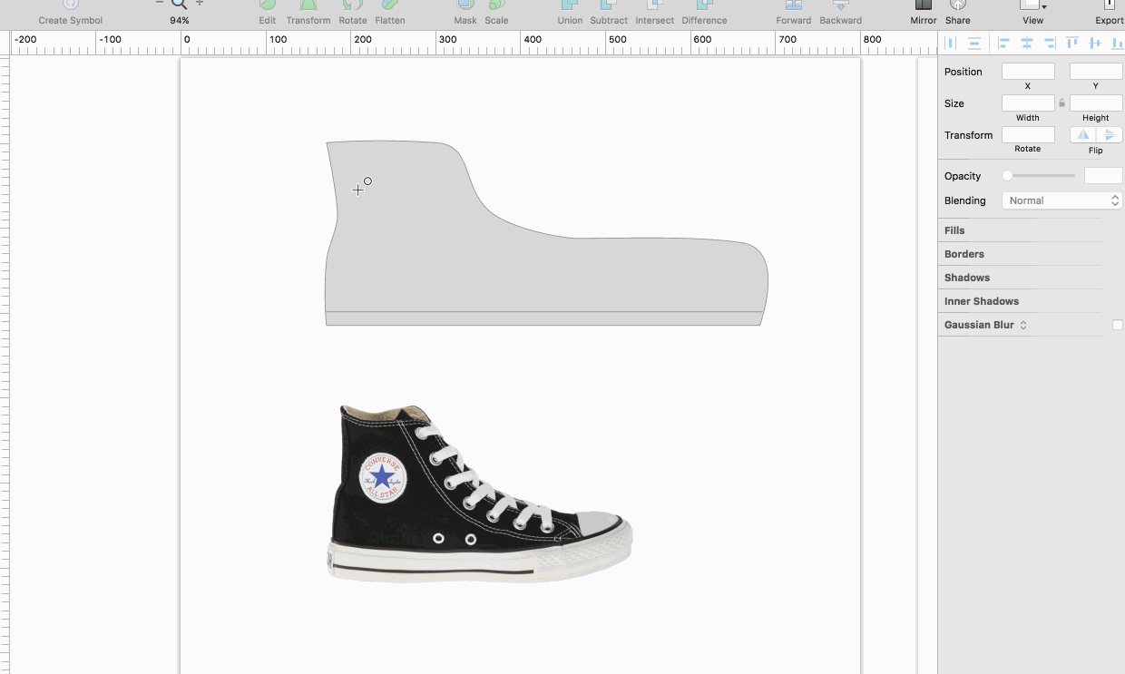Click the Opacity value input field

tap(1103, 176)
